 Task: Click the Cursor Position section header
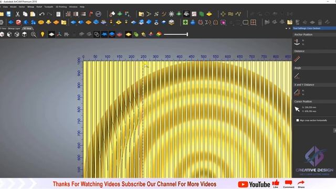click(314, 101)
